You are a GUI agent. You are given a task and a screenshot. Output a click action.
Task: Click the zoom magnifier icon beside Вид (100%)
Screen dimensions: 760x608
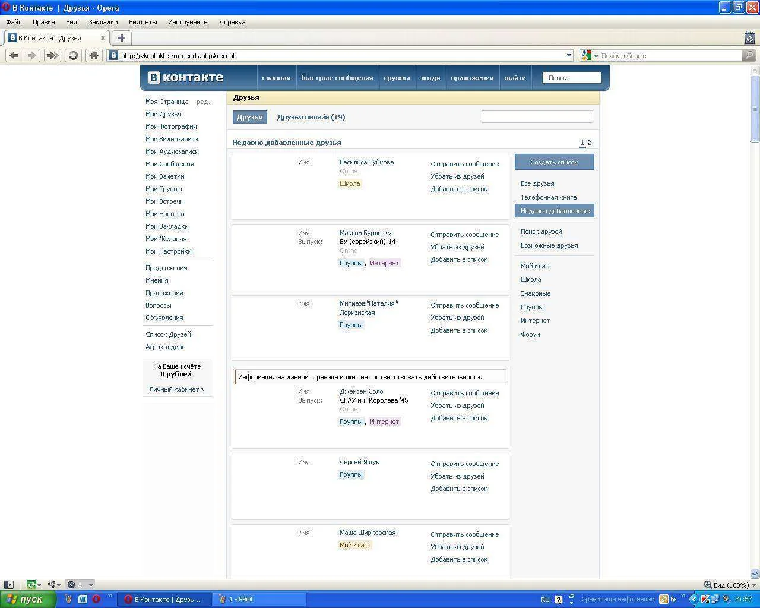(708, 585)
